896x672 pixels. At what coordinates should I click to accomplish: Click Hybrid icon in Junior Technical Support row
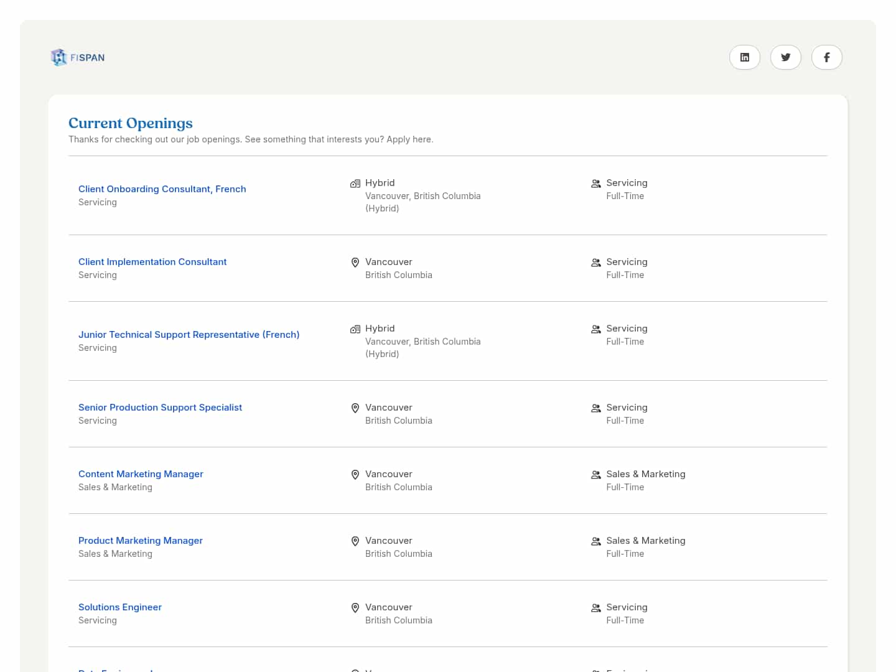pos(355,329)
